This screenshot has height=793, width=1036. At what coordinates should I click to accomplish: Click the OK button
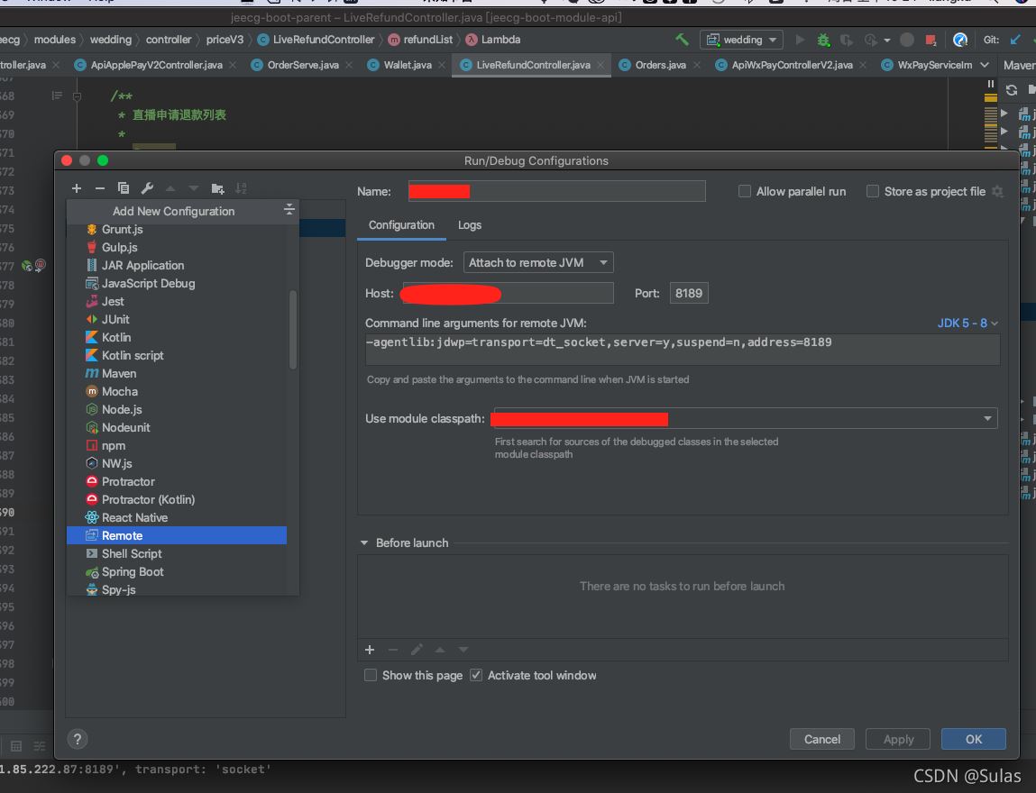tap(973, 739)
